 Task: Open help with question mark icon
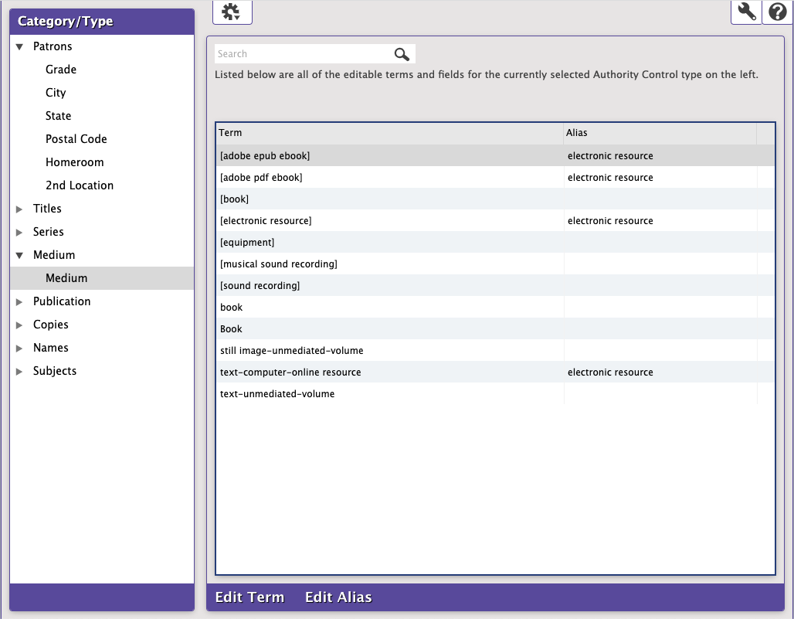(777, 12)
